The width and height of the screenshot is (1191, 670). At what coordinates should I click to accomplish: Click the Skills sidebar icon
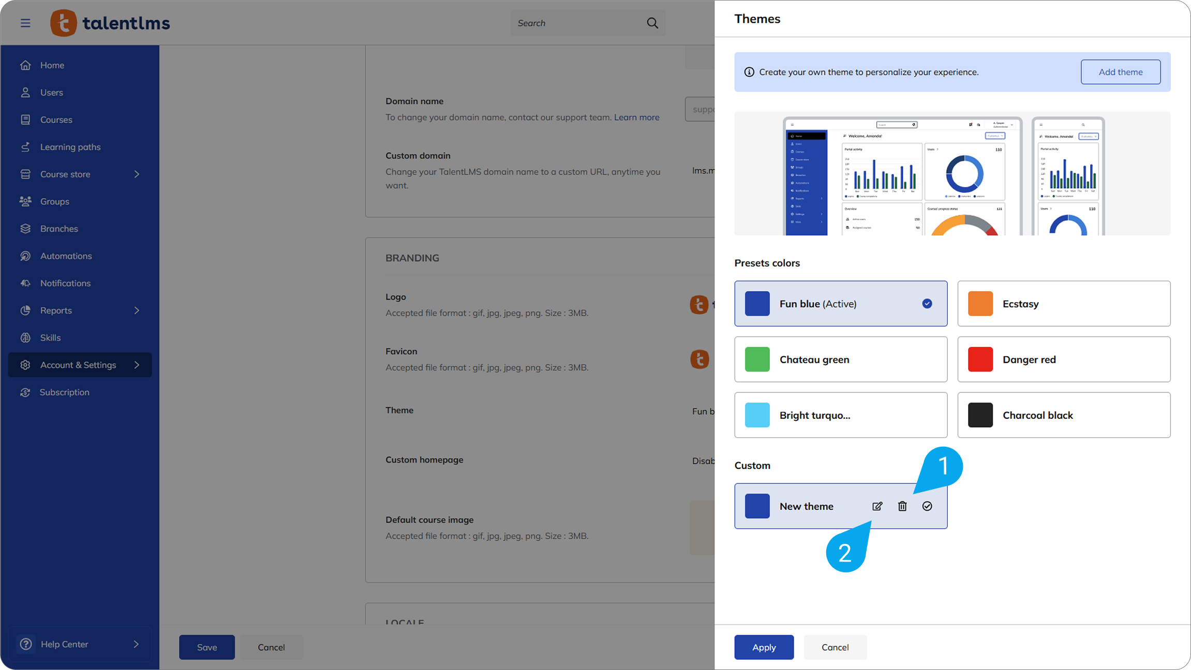click(x=25, y=338)
